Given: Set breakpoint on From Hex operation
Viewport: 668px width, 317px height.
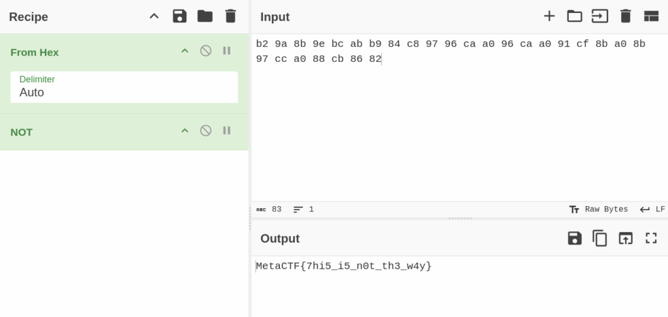Looking at the screenshot, I should pos(226,51).
